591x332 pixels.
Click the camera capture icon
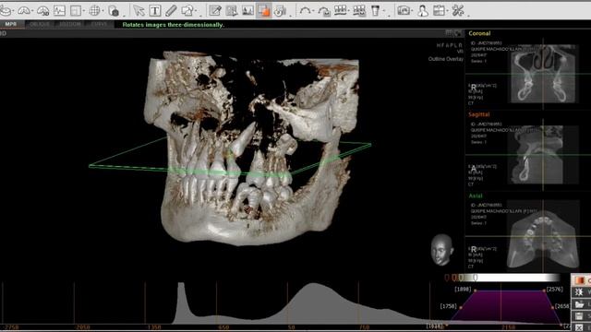pyautogui.click(x=404, y=10)
